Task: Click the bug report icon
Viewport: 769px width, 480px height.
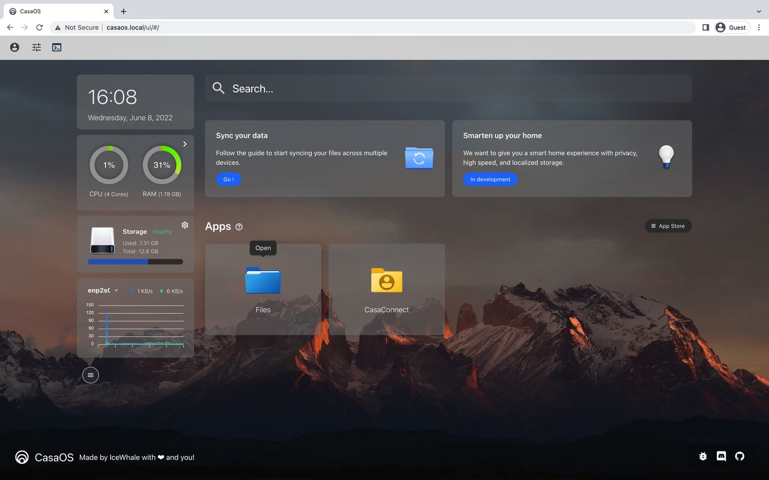Action: coord(703,457)
